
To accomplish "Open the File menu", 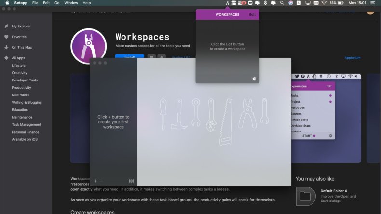I will pyautogui.click(x=35, y=3).
